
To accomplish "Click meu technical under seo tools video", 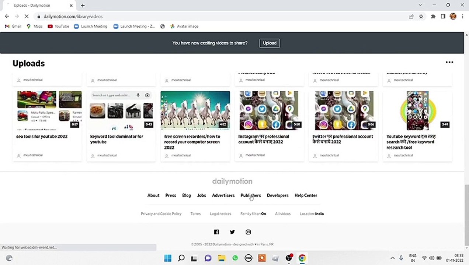I will tap(33, 155).
